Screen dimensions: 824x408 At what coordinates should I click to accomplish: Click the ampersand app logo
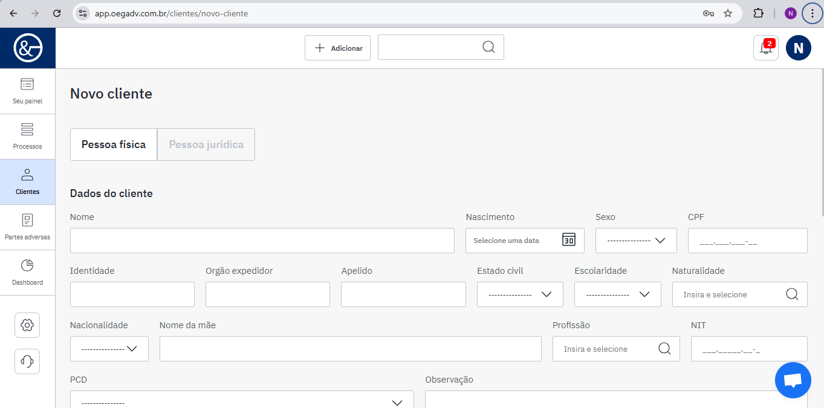tap(28, 48)
